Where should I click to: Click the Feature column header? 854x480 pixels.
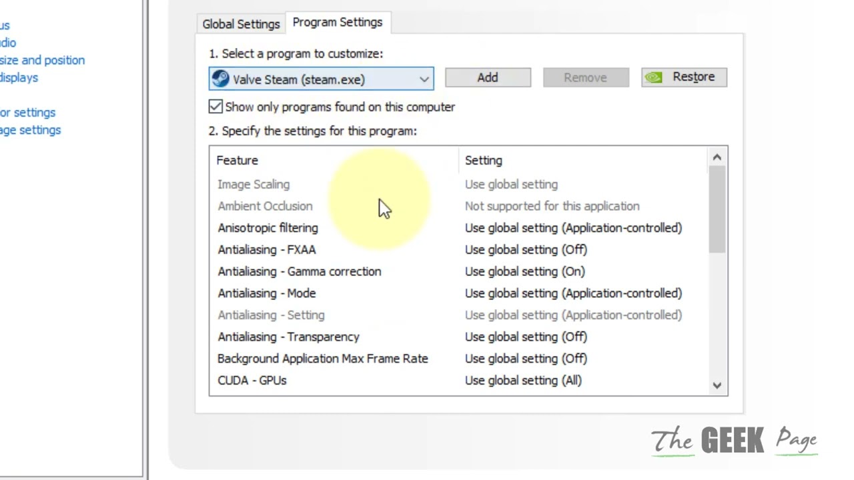point(237,160)
